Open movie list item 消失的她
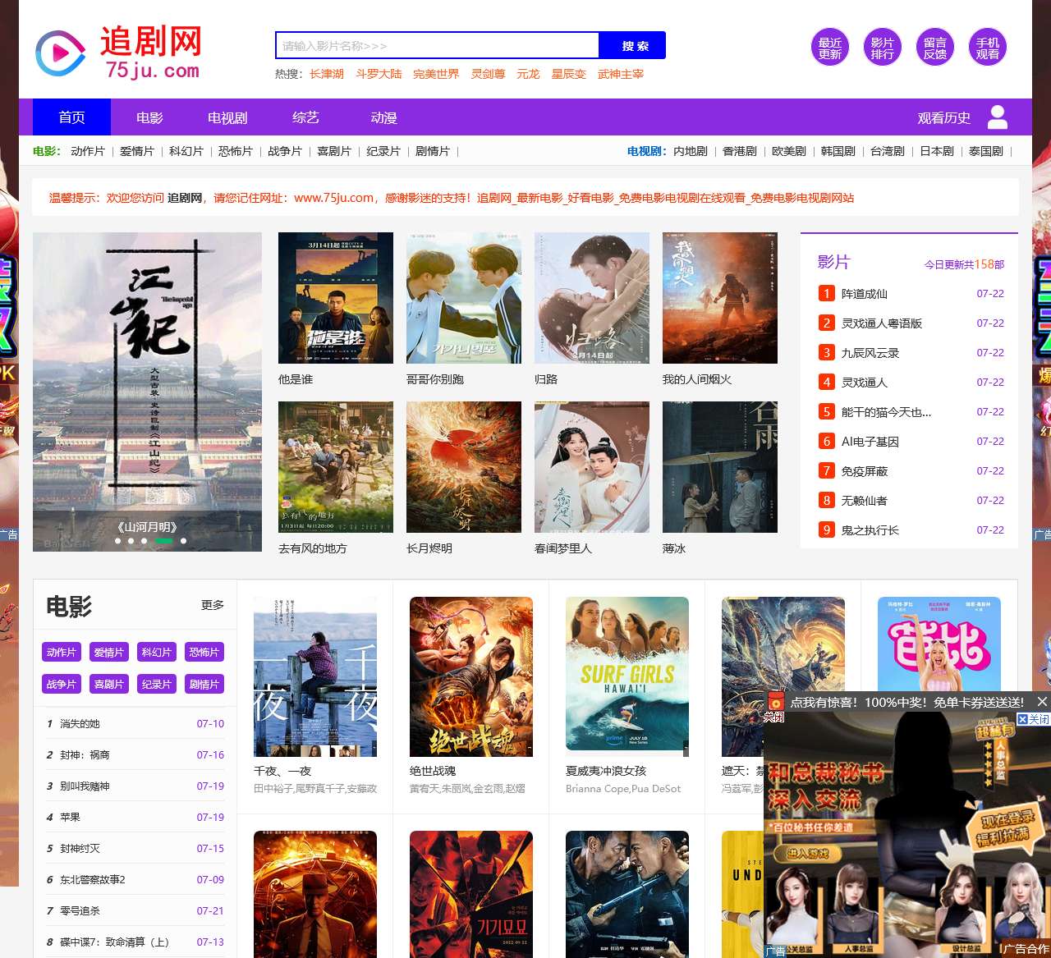The image size is (1051, 958). (80, 724)
